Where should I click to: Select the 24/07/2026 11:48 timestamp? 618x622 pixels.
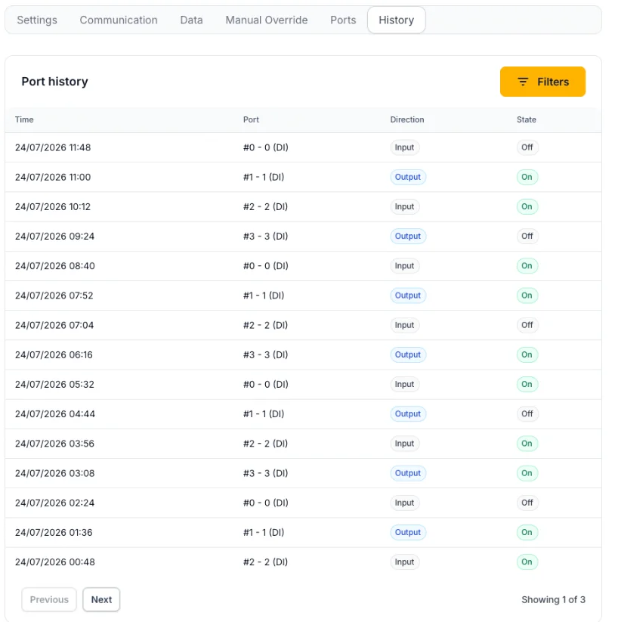[x=53, y=147]
